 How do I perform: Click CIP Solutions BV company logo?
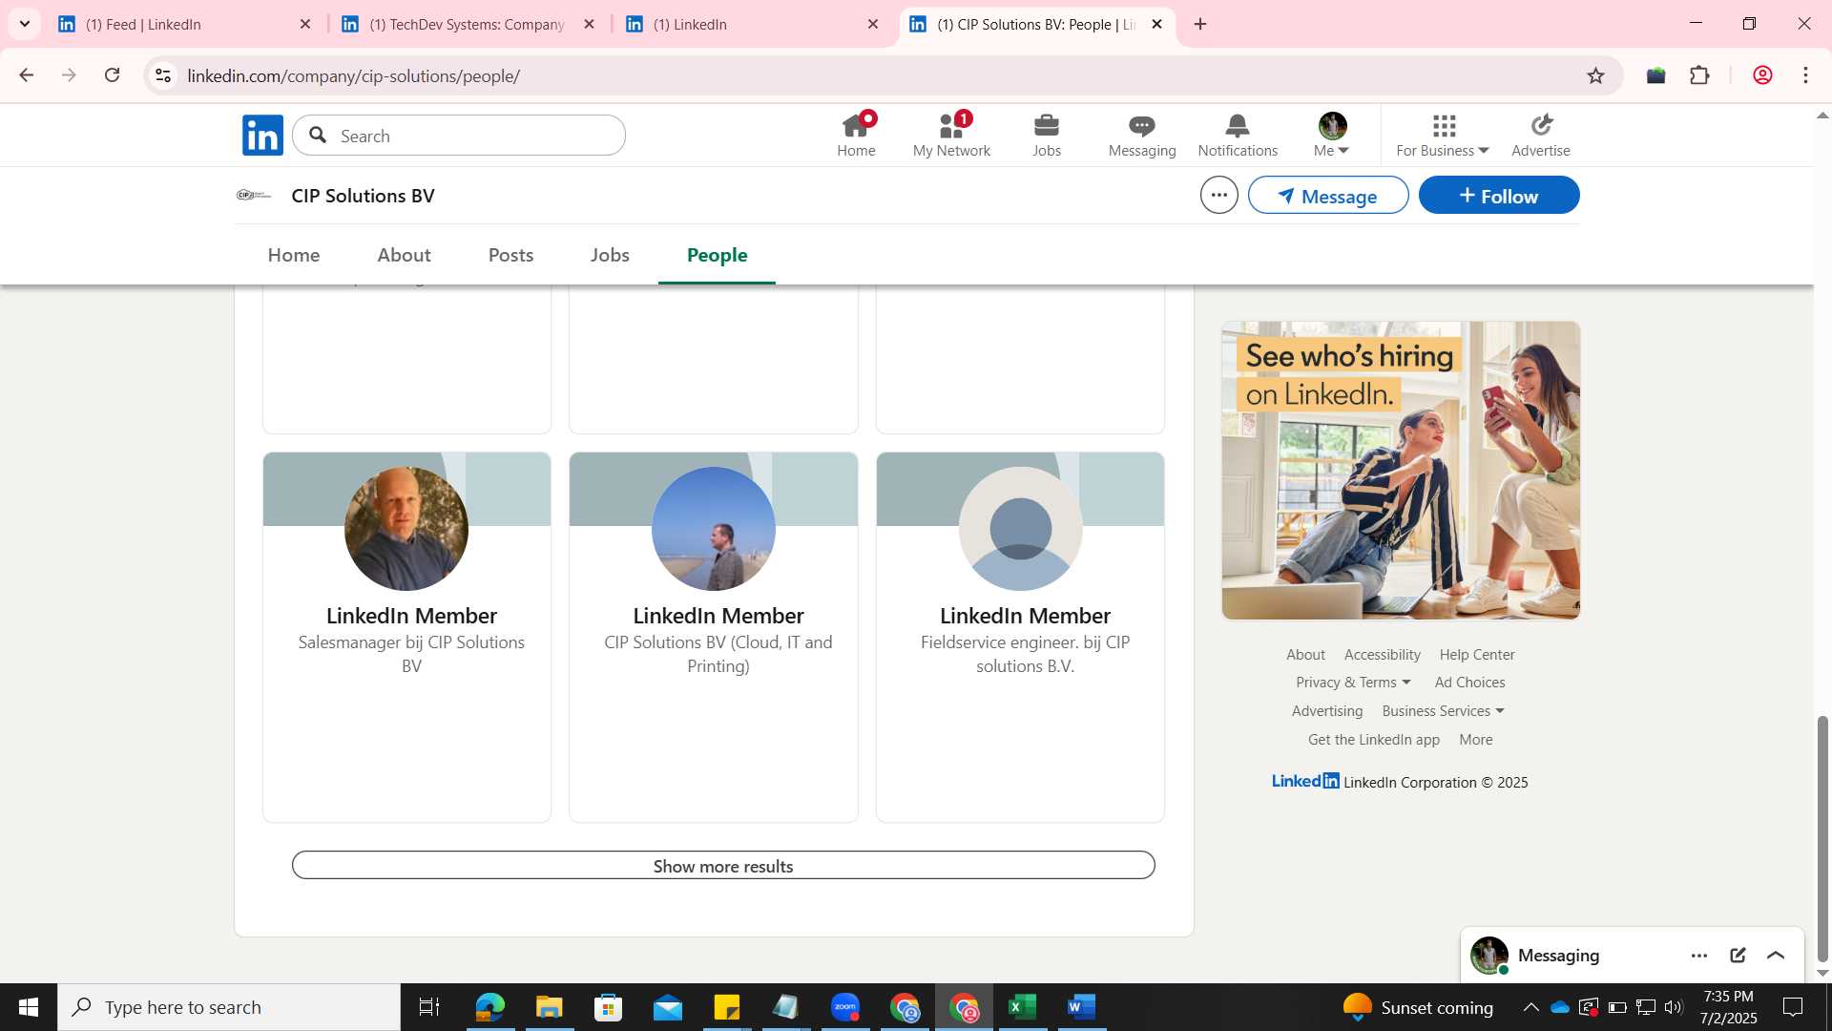[254, 195]
